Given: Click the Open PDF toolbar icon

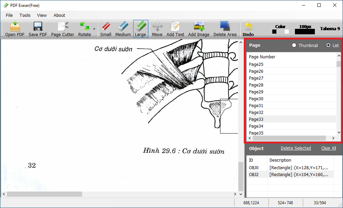Looking at the screenshot, I should point(15,27).
